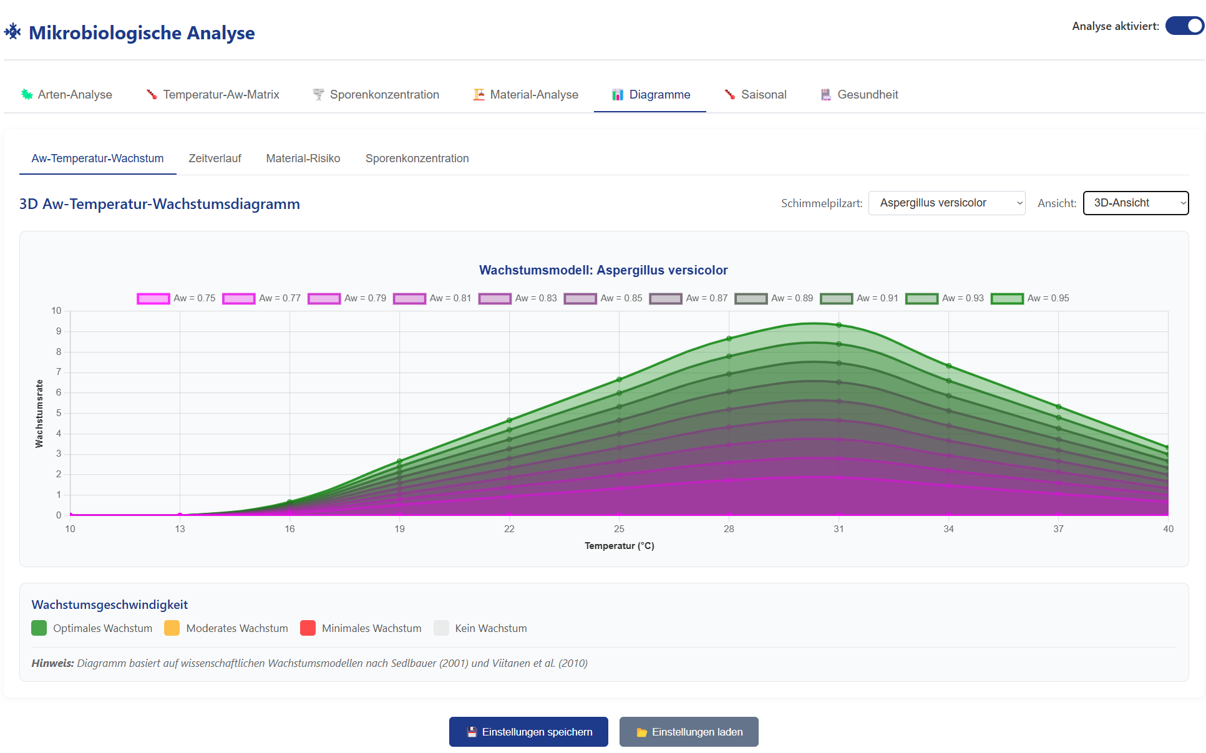Click the Saisonal thermometer icon
The image size is (1206, 753).
(729, 94)
